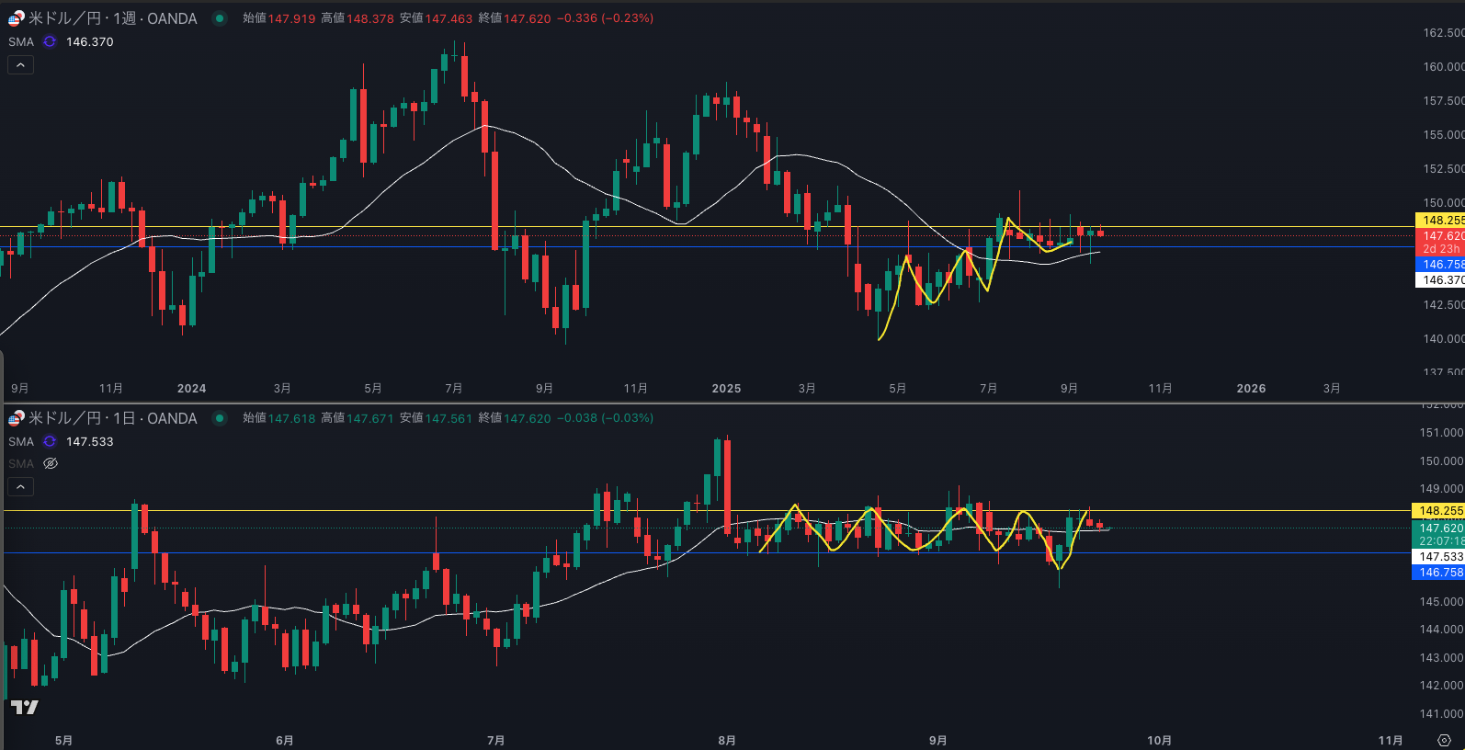
Task: Click the 米ドル/円 1日 OANDA symbol title
Action: pyautogui.click(x=112, y=418)
